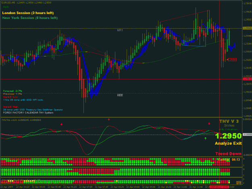The height and width of the screenshot is (189, 252).
Task: Click the "22 Apr 05:00" time axis label
Action: pyautogui.click(x=39, y=187)
